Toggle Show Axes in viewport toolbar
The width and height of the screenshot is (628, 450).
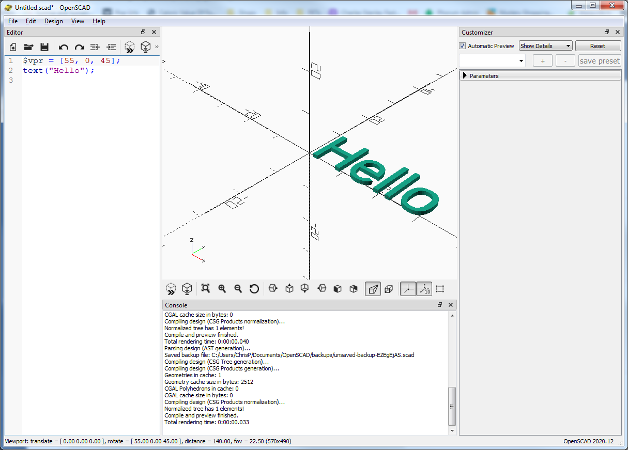coord(408,289)
